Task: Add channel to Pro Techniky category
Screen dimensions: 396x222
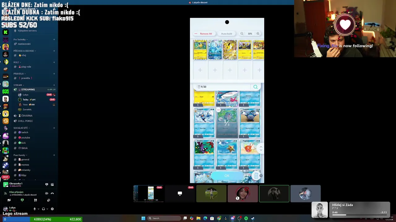Action: click(x=54, y=39)
